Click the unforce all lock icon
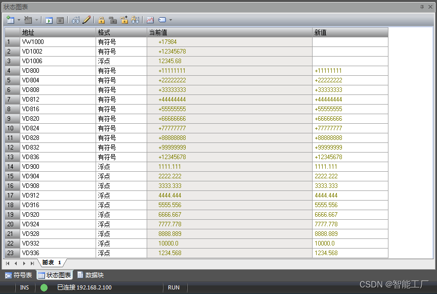Screen dimensions: 437x294 [x=124, y=20]
